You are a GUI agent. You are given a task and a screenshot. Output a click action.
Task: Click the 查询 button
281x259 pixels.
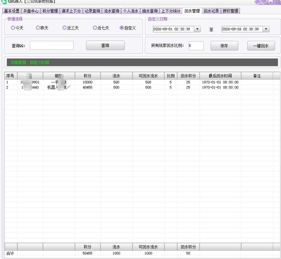click(x=105, y=45)
